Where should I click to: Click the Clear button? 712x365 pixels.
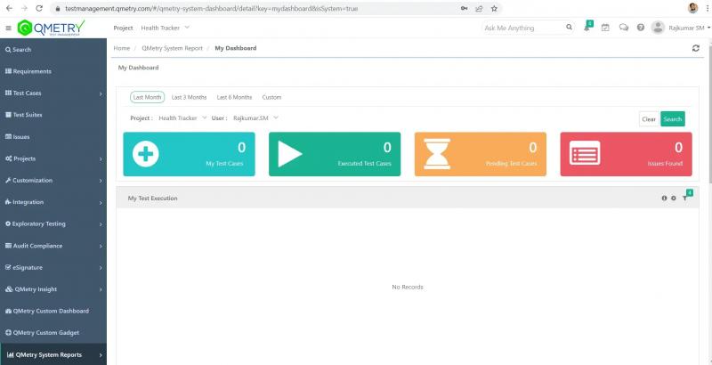pyautogui.click(x=649, y=119)
